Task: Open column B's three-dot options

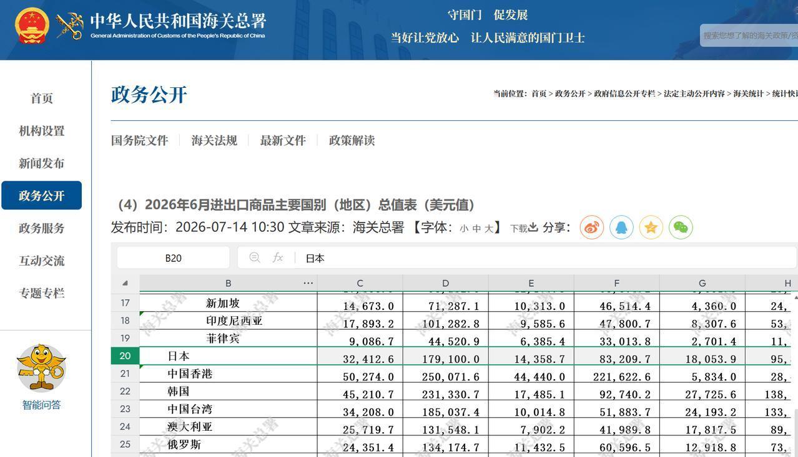Action: [x=308, y=283]
